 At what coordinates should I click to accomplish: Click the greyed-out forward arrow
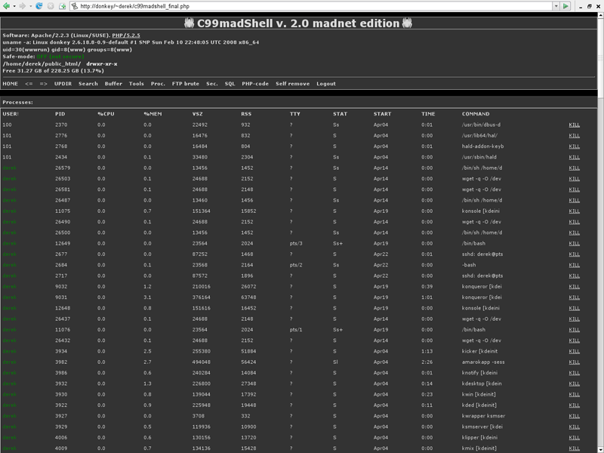coord(23,6)
